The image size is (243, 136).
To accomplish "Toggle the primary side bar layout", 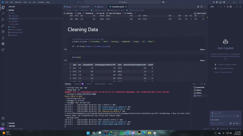I will 217,2.
